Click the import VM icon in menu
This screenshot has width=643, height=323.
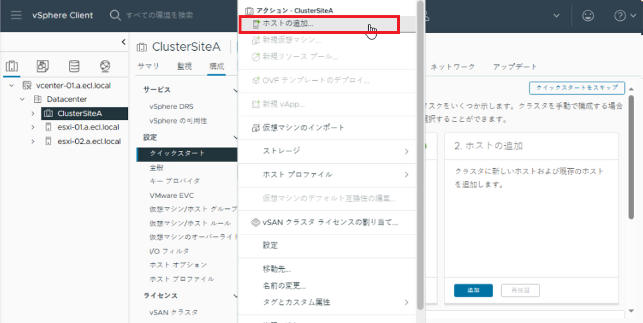[256, 128]
